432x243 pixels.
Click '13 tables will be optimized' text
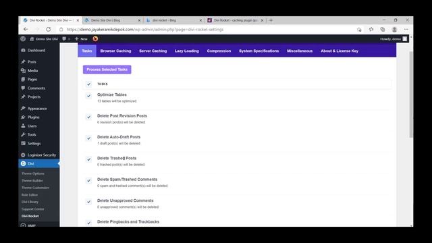tap(117, 101)
